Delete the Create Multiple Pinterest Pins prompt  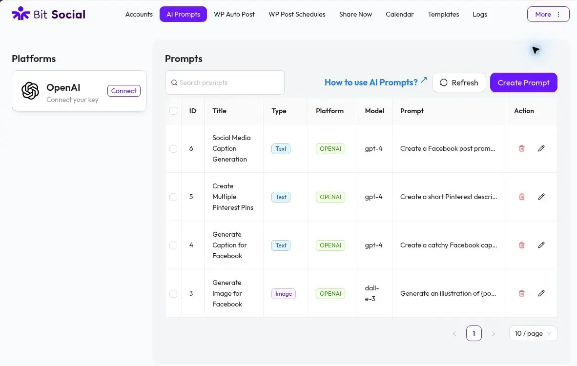521,197
